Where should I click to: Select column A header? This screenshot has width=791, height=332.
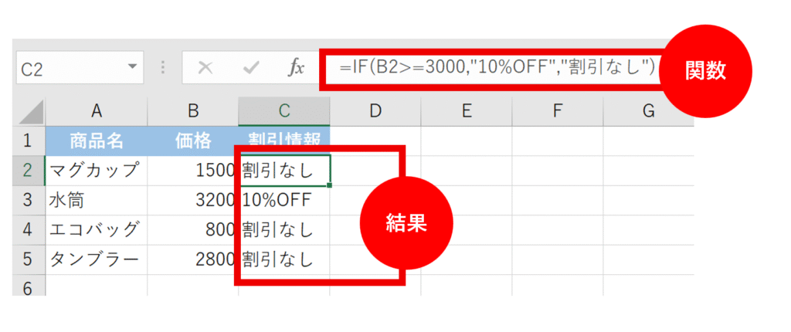(96, 111)
